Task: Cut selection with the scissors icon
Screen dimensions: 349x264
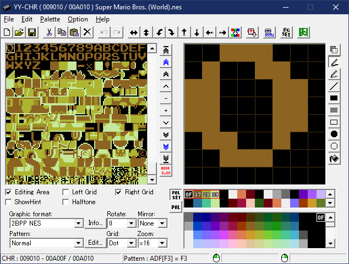Action: click(x=49, y=32)
